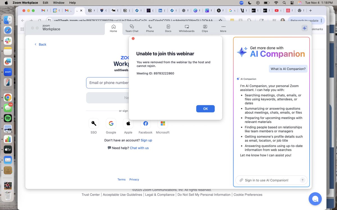Switch to the LinkedIn Chrome tab
Viewport: 337px width, 210px height.
pos(160,10)
